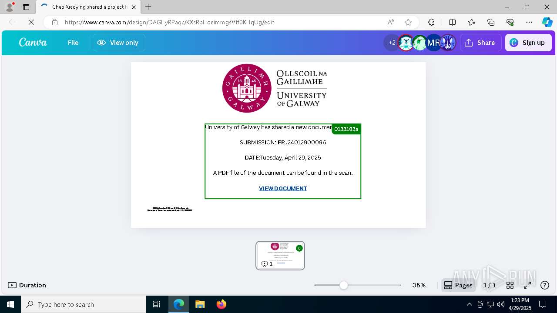Viewport: 557px width, 313px height.
Task: Go back in browser history
Action: (x=12, y=22)
